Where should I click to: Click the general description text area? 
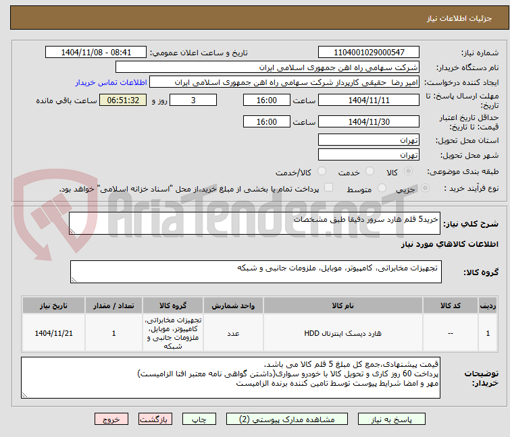(255, 223)
